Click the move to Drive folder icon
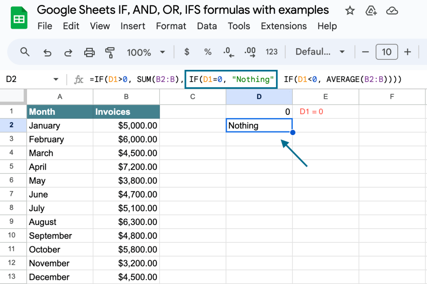 pyautogui.click(x=371, y=11)
